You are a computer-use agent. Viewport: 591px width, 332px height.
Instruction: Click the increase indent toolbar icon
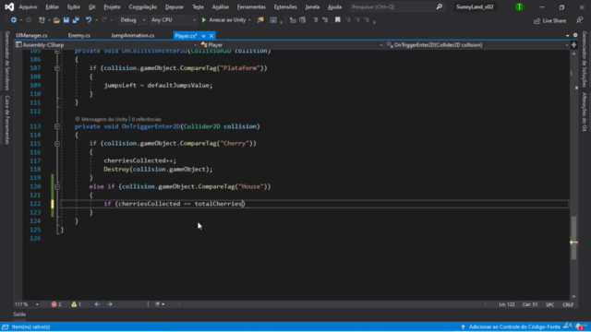325,20
